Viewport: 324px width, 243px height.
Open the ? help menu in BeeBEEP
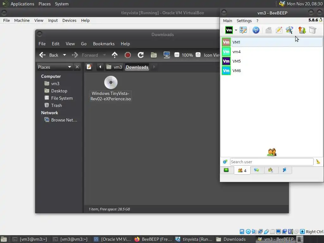(x=257, y=21)
